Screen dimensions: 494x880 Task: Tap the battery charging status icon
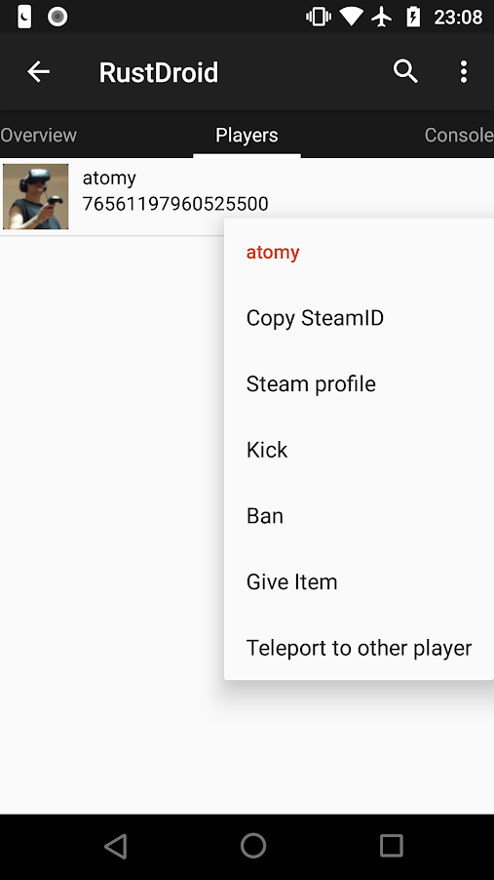[x=413, y=17]
